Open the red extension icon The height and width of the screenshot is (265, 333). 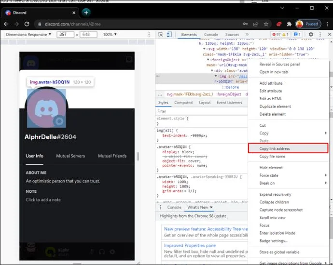279,24
